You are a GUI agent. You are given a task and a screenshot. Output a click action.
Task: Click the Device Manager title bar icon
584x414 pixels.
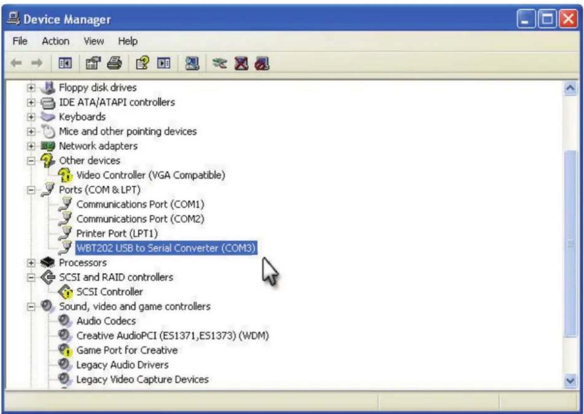(x=14, y=19)
